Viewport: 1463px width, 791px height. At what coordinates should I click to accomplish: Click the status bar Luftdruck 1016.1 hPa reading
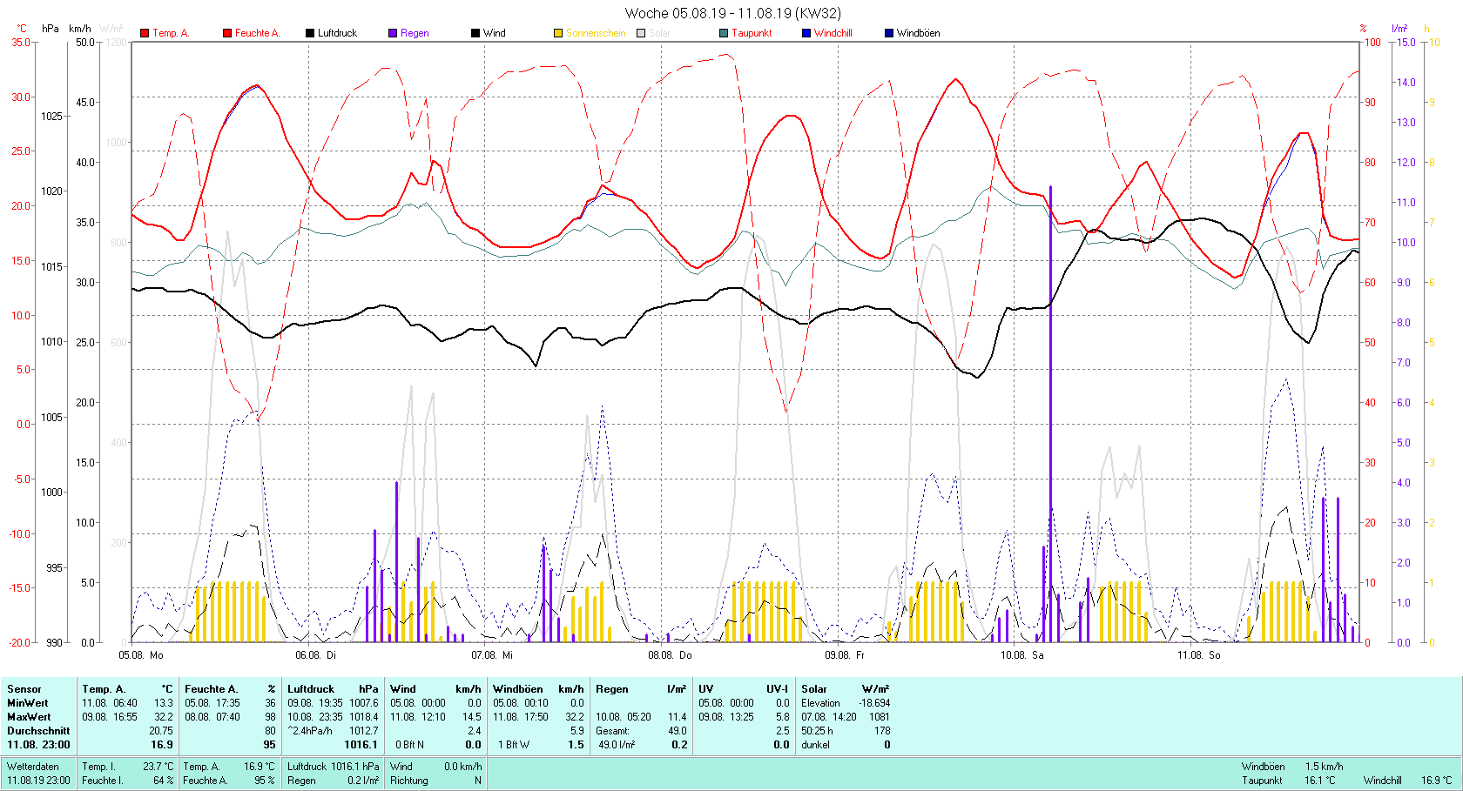(x=334, y=767)
